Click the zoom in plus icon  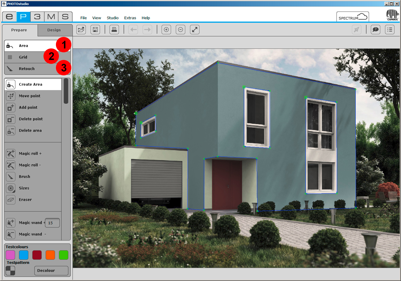[x=166, y=30]
